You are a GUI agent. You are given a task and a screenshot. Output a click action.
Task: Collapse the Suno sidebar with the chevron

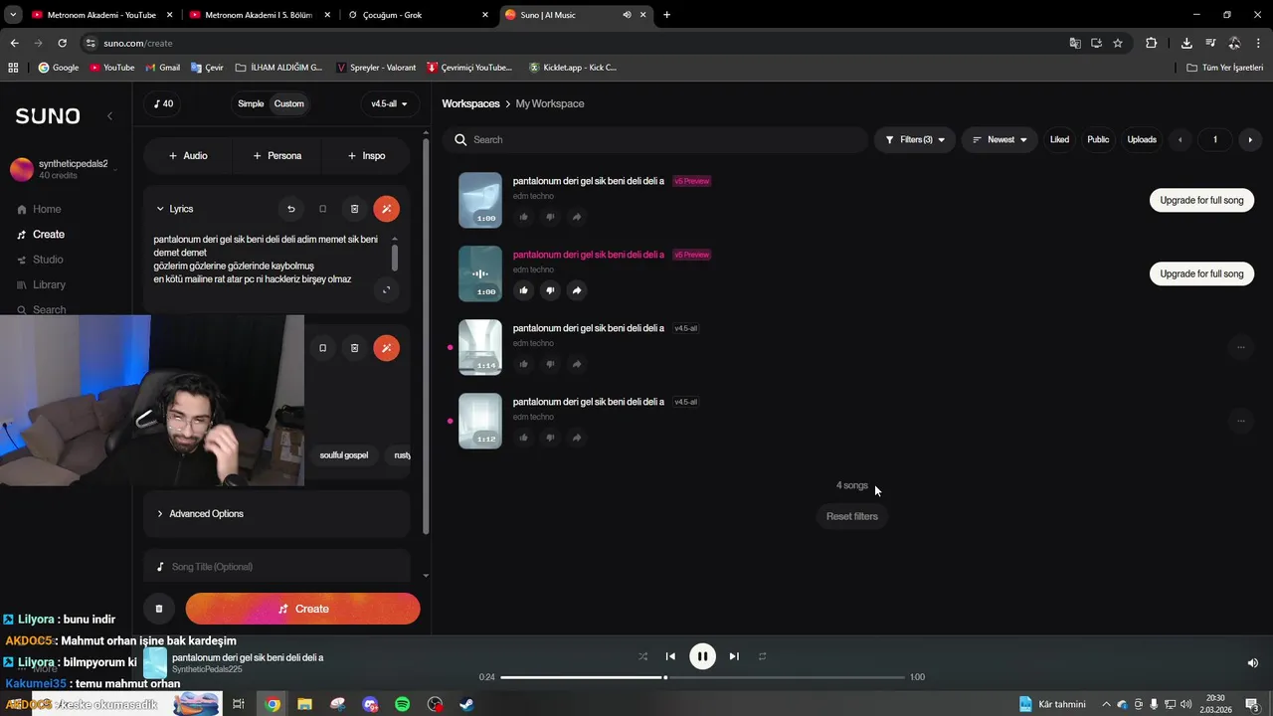109,116
